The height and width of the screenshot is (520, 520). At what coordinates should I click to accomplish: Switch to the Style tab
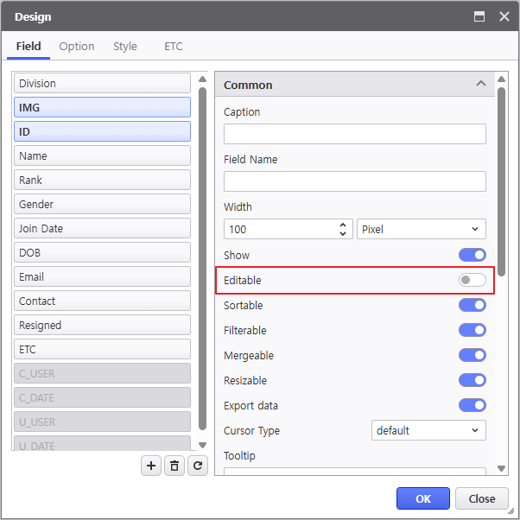tap(125, 47)
